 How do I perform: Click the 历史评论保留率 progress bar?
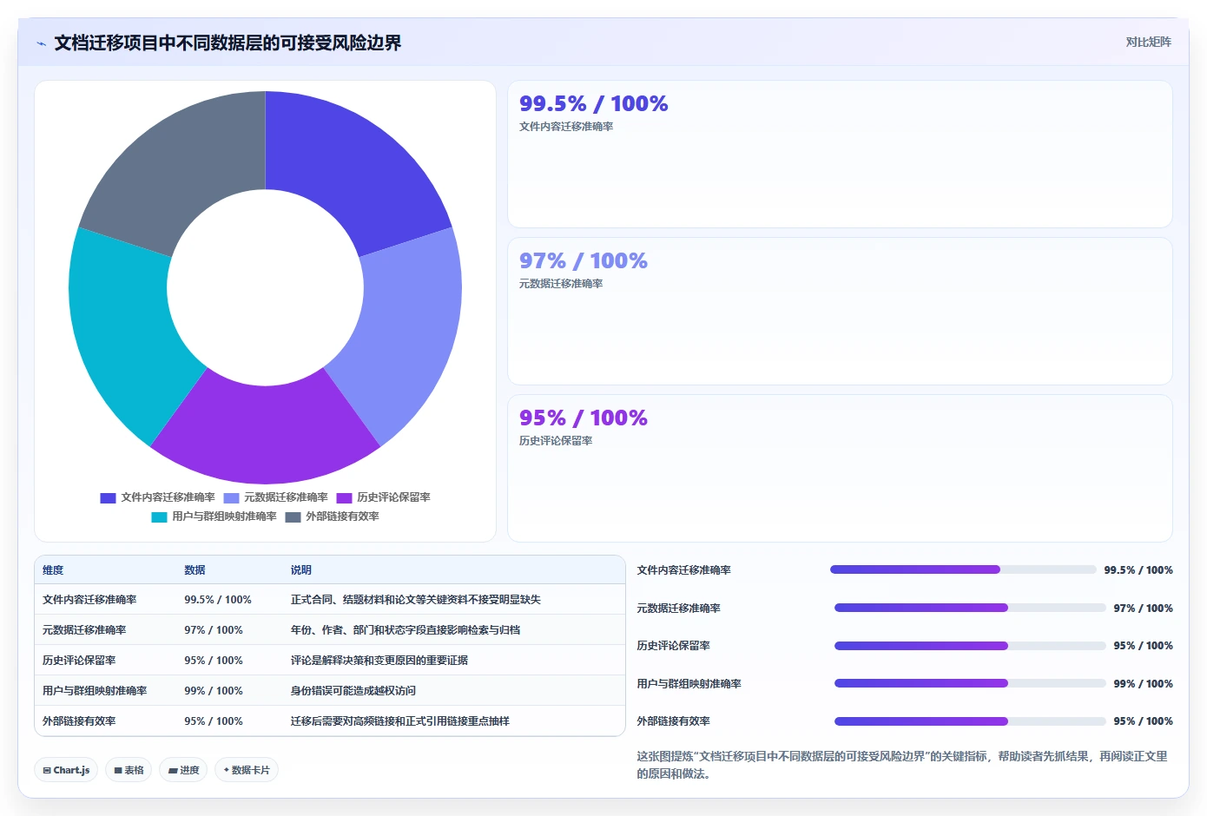tap(970, 646)
